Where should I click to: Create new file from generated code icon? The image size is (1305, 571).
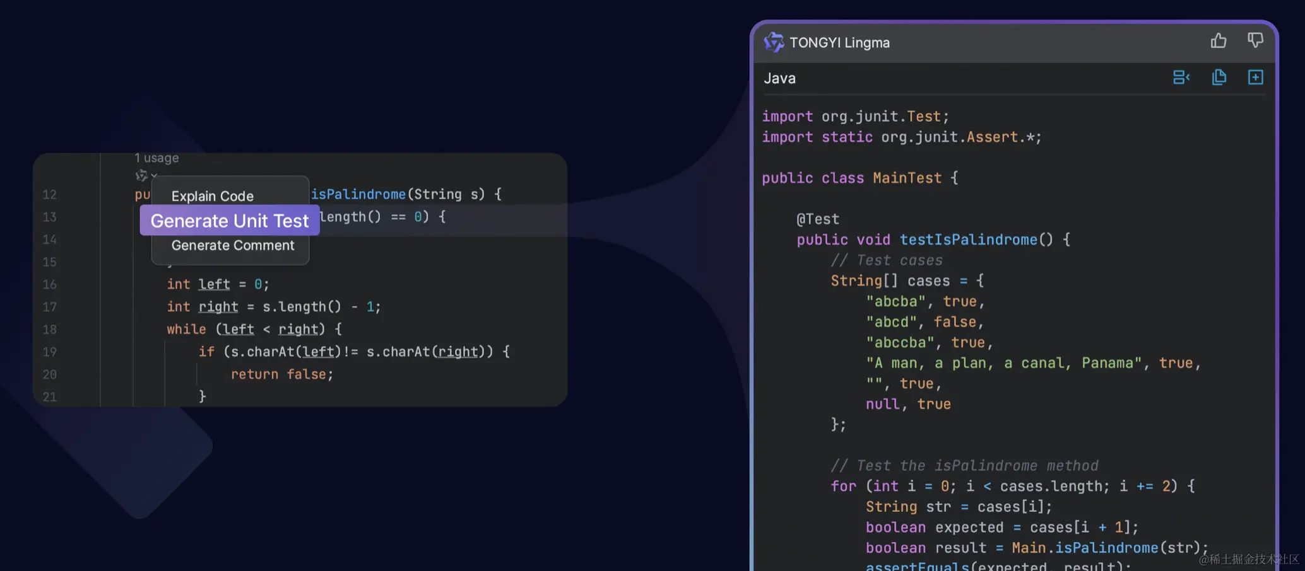[x=1255, y=78]
